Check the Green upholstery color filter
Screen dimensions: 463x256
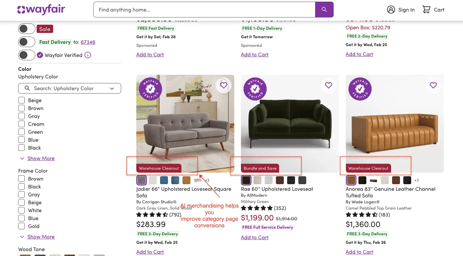pyautogui.click(x=21, y=132)
